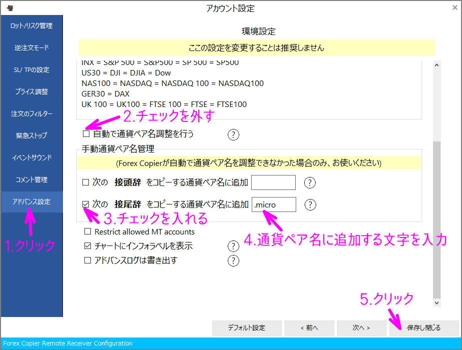Open the 緊急ストップ section
Viewport: 462px width, 350px height.
click(x=31, y=135)
